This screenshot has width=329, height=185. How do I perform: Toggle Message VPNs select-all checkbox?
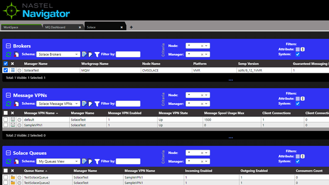(x=6, y=113)
